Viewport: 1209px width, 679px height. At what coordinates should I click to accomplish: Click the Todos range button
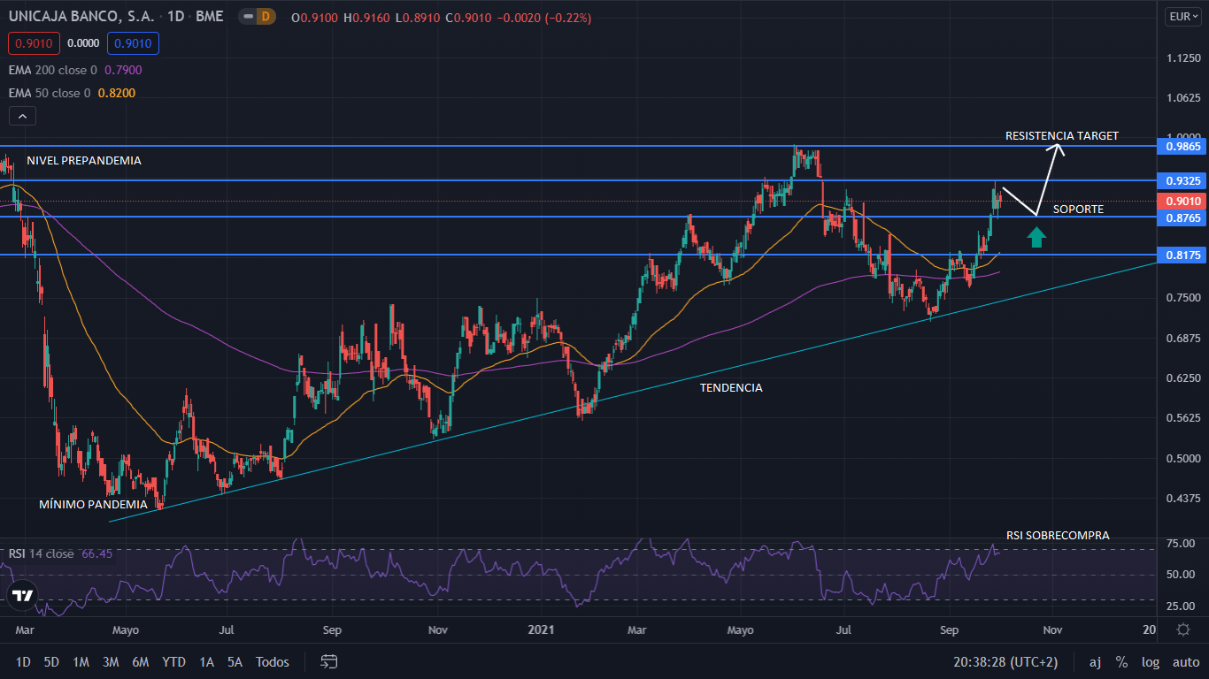pos(272,661)
